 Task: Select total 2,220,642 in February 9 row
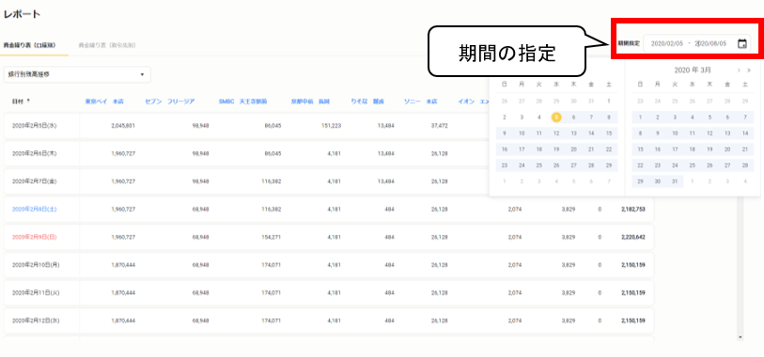coord(633,237)
